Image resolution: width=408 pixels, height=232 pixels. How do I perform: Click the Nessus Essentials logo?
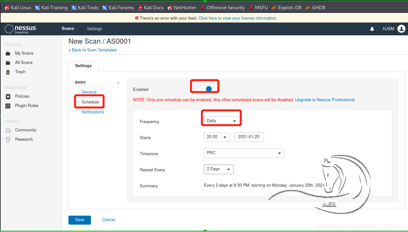pyautogui.click(x=21, y=29)
